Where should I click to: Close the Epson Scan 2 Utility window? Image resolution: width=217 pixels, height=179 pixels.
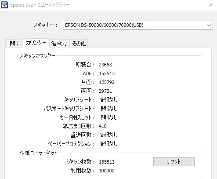[211, 5]
